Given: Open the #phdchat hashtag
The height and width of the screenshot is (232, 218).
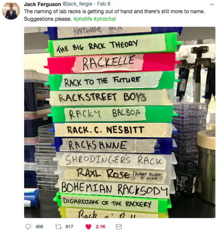Looking at the screenshot, I should tap(105, 19).
